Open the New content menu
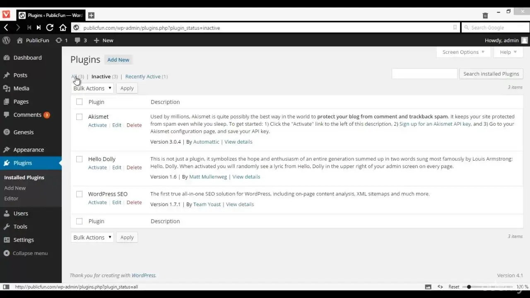 pos(104,40)
